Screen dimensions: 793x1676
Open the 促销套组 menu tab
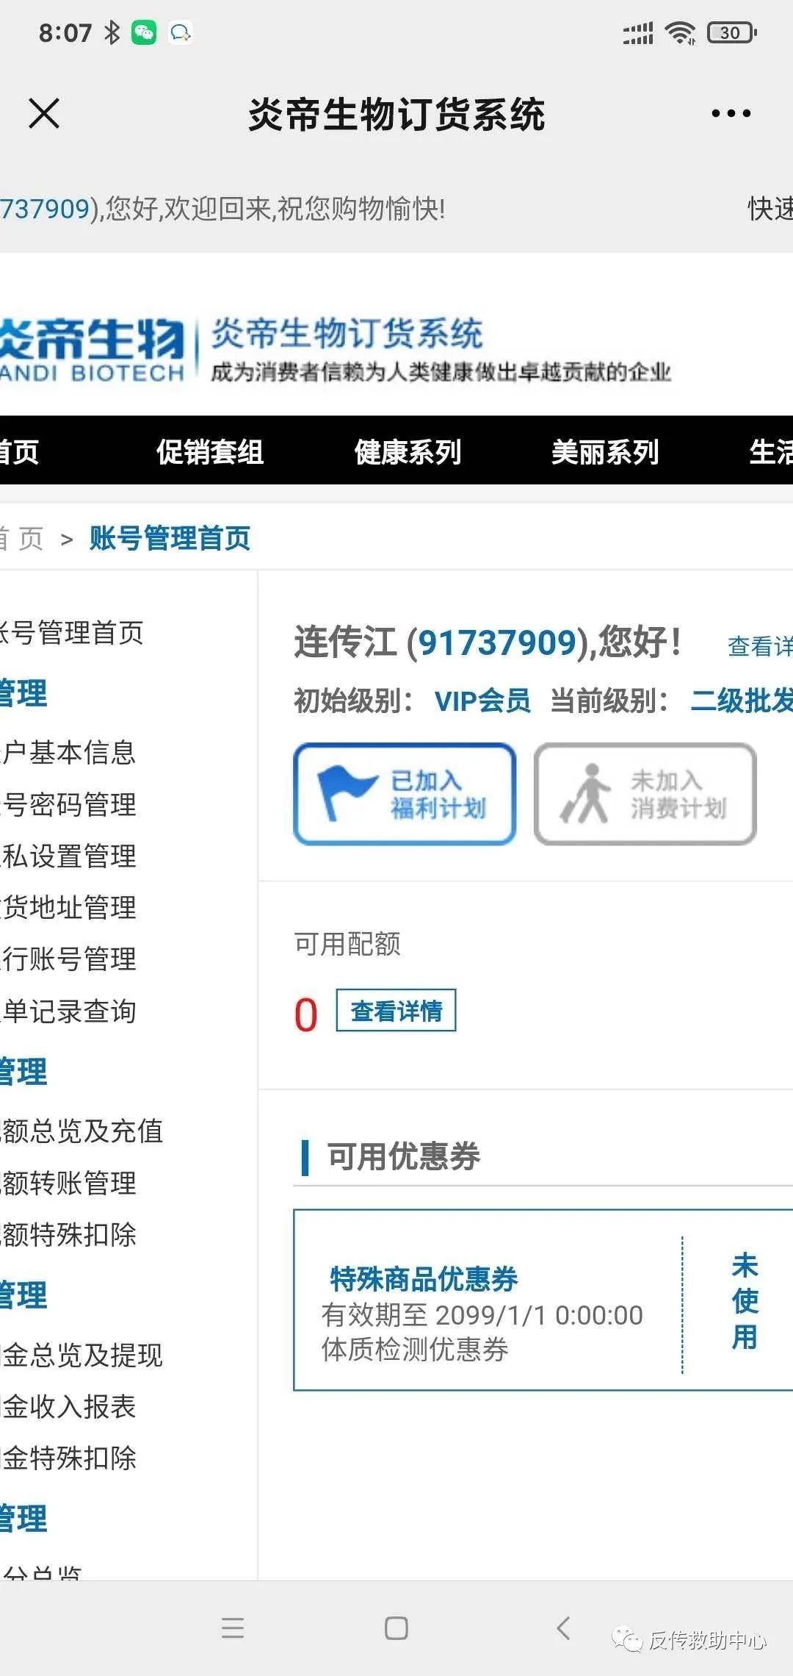[x=210, y=451]
